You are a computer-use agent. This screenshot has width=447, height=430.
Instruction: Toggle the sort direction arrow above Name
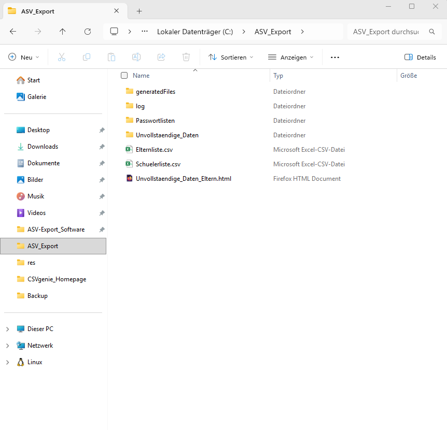pos(195,69)
